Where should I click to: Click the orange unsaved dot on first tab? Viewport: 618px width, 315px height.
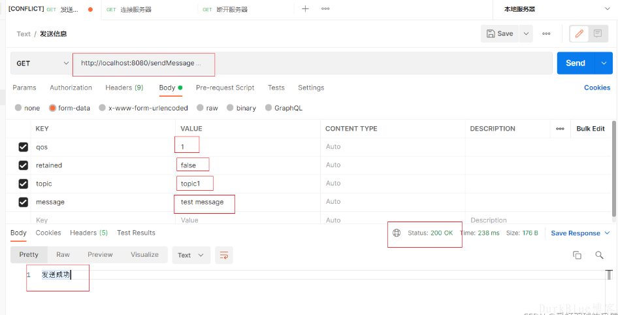[90, 9]
